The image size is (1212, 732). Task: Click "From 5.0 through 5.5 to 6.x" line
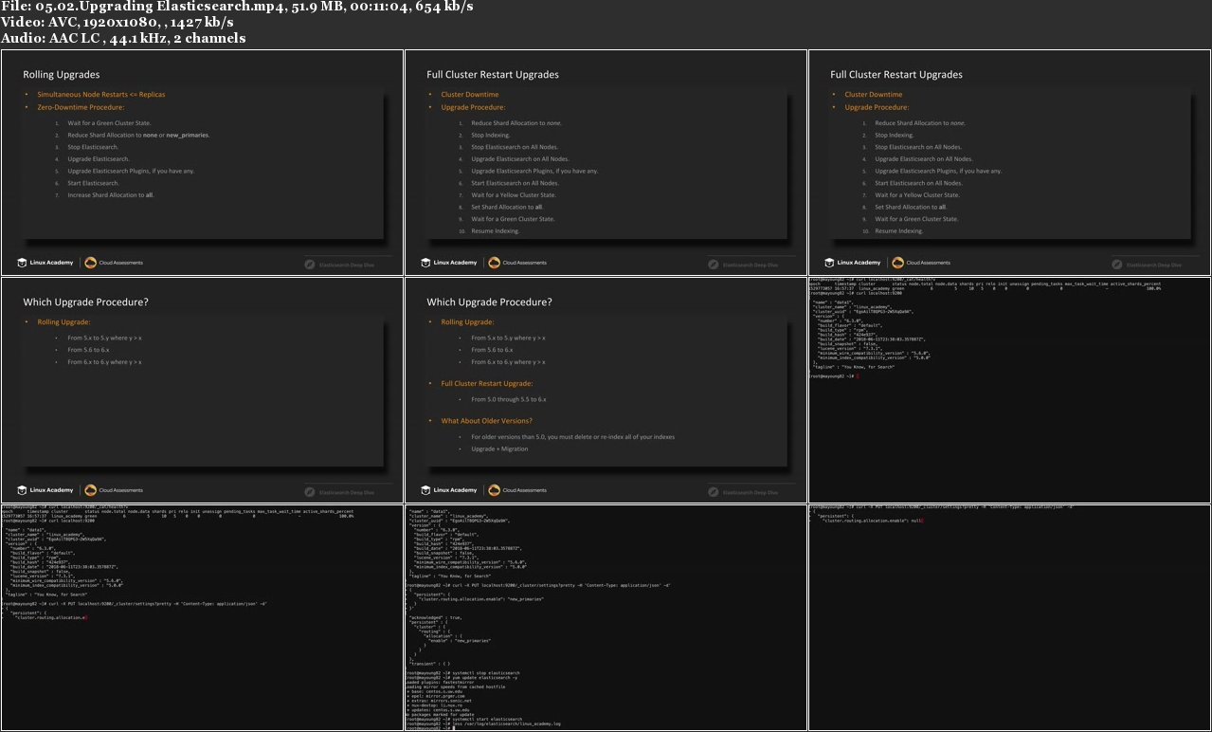tap(509, 399)
